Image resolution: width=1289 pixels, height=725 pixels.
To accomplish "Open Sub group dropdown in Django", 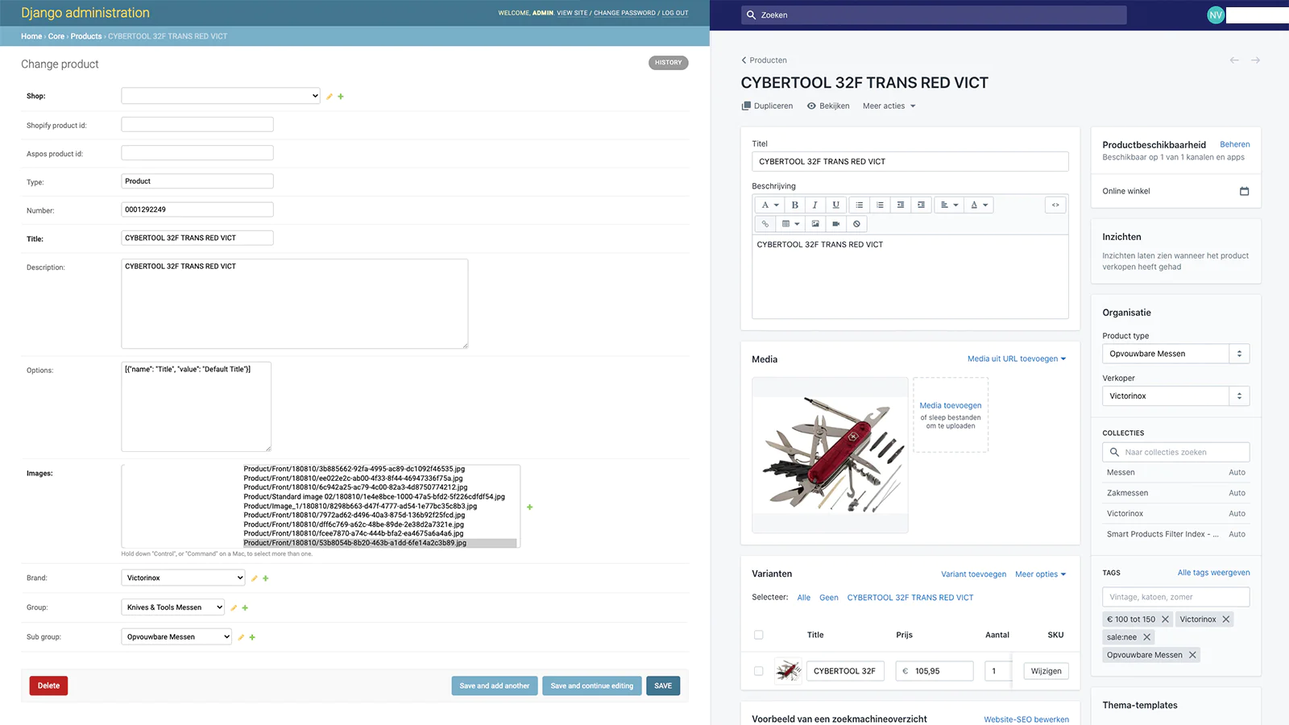I will pyautogui.click(x=176, y=636).
